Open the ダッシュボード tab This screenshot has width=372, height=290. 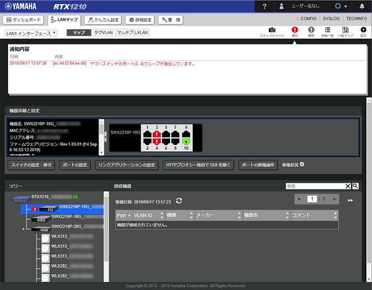tap(23, 19)
